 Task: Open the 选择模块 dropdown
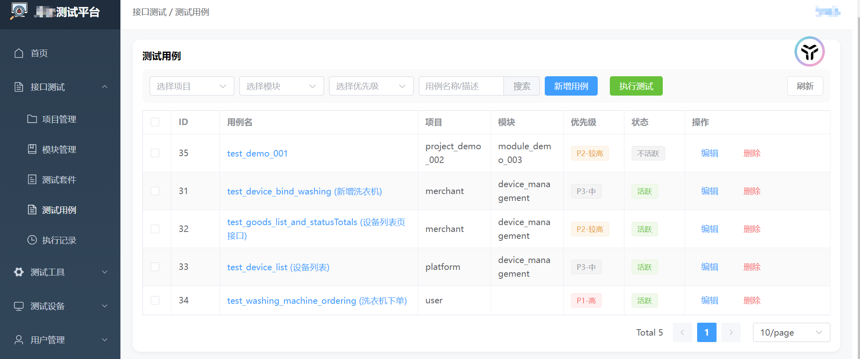click(282, 86)
